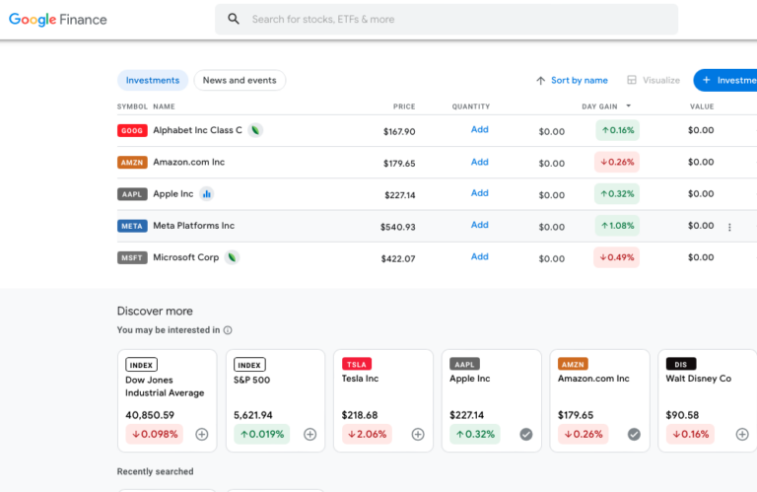Viewport: 757px width, 492px height.
Task: Open the S&P 500 card
Action: point(275,400)
